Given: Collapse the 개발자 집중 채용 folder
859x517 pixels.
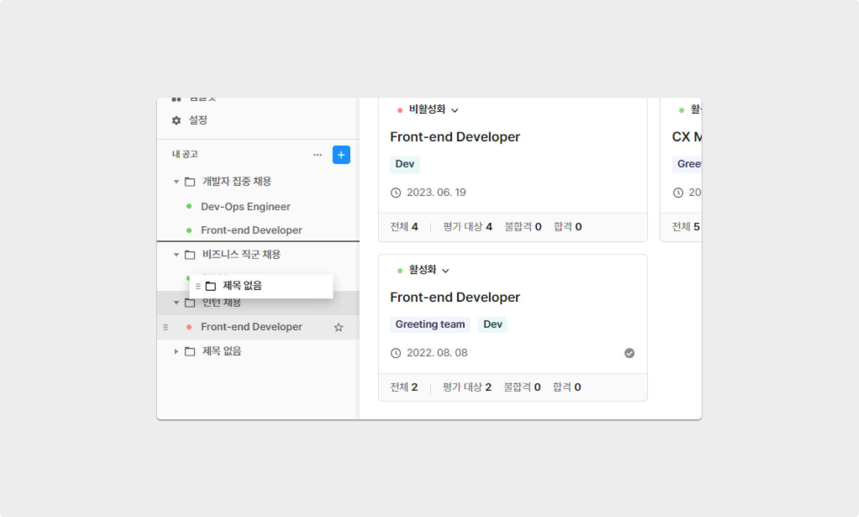Looking at the screenshot, I should click(x=176, y=182).
